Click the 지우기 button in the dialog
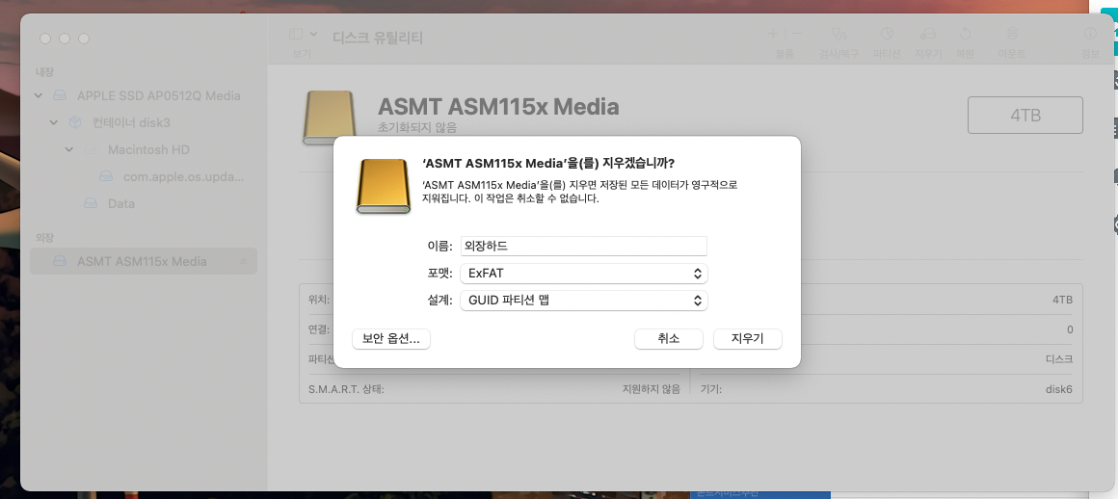Viewport: 1118px width, 499px height. [747, 339]
